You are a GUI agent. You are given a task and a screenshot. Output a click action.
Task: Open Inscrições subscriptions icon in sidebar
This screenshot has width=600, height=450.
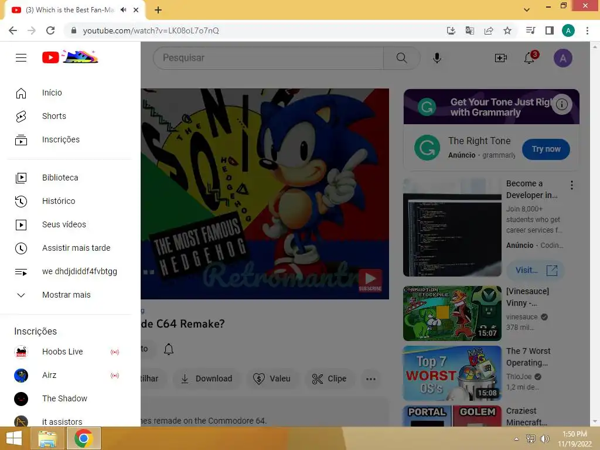click(x=21, y=140)
